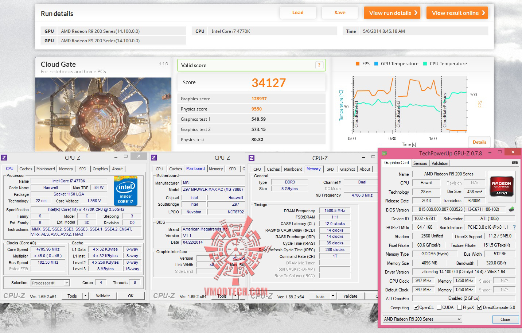Open About tab in Memory CPU-Z window
This screenshot has height=333, width=522.
[x=365, y=169]
